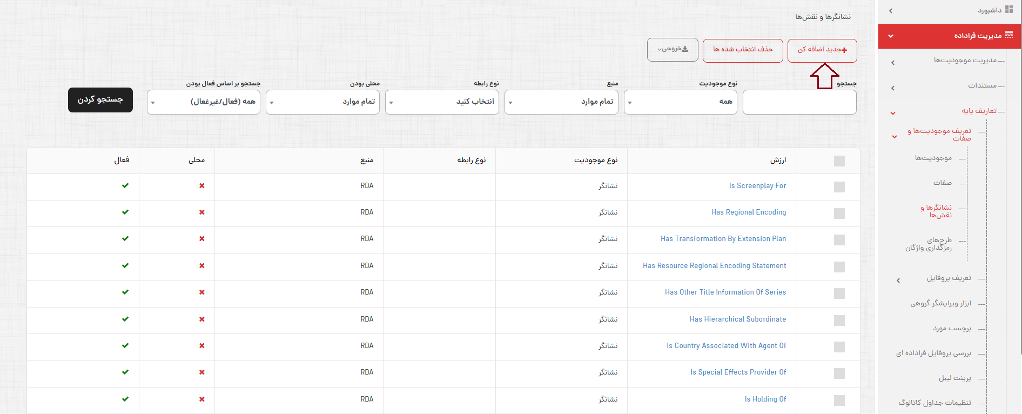Image resolution: width=1022 pixels, height=414 pixels.
Task: Click green checkmark in Has Hierarchical Subordinate row
Action: pyautogui.click(x=125, y=319)
